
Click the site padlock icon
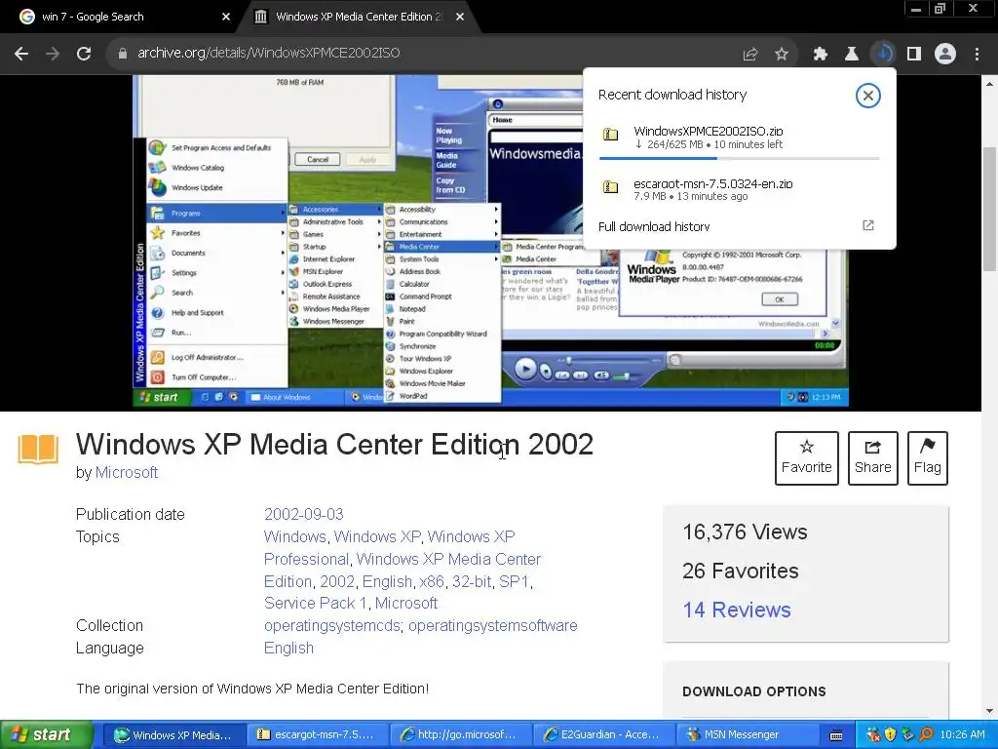pyautogui.click(x=122, y=54)
